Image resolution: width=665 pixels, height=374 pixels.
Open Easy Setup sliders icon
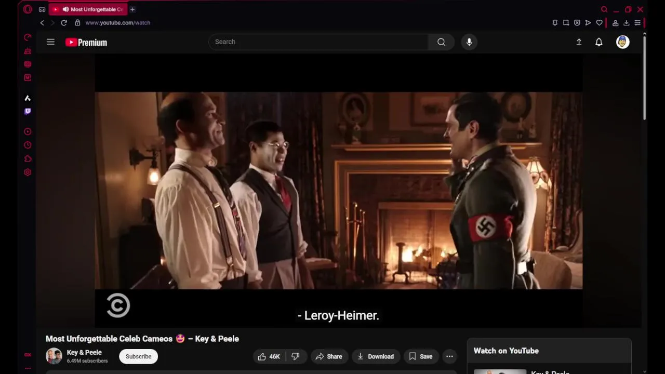coord(637,23)
